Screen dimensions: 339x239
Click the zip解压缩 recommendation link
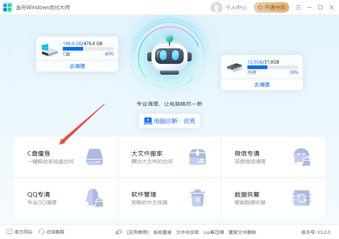coord(213,232)
